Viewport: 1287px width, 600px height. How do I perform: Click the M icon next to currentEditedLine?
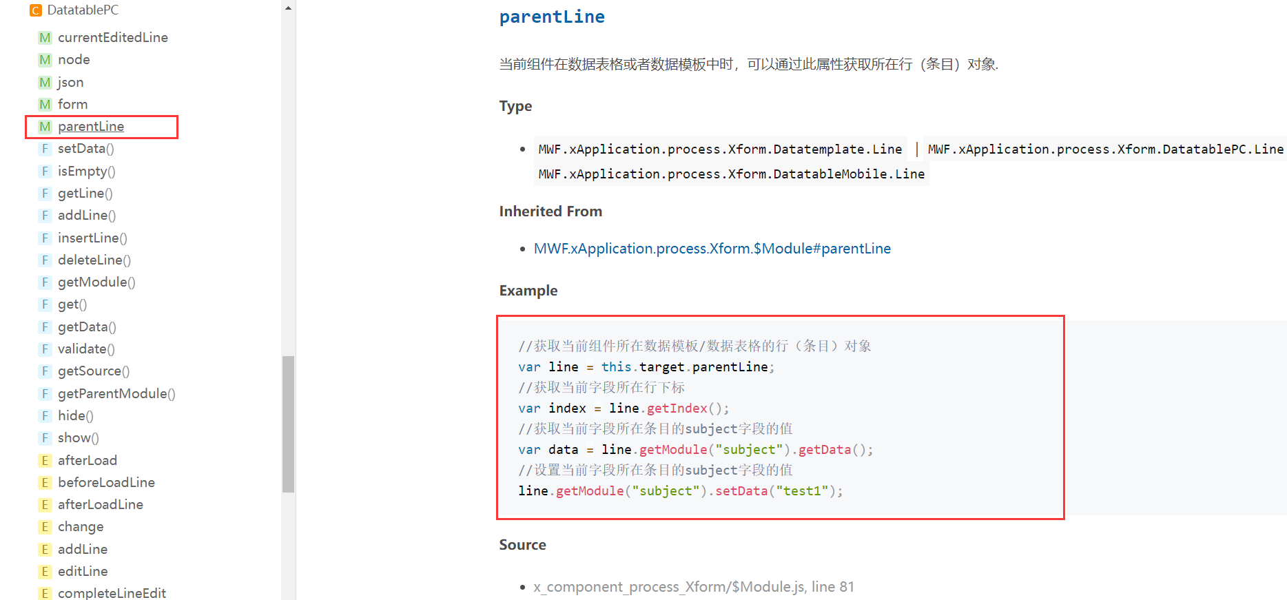[x=45, y=38]
